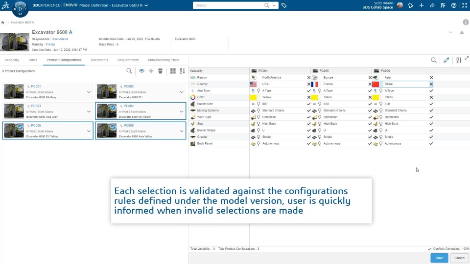Viewport: 470px width, 264px height.
Task: Select the PC003 excavator thumbnail
Action: point(14,111)
